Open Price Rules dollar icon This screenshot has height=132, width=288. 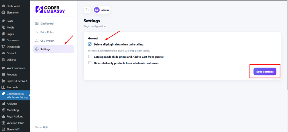pos(37,32)
